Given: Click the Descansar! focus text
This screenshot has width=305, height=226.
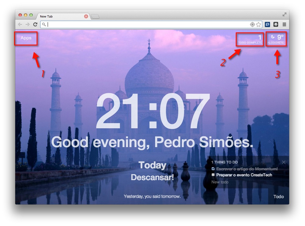Looking at the screenshot, I should 152,177.
